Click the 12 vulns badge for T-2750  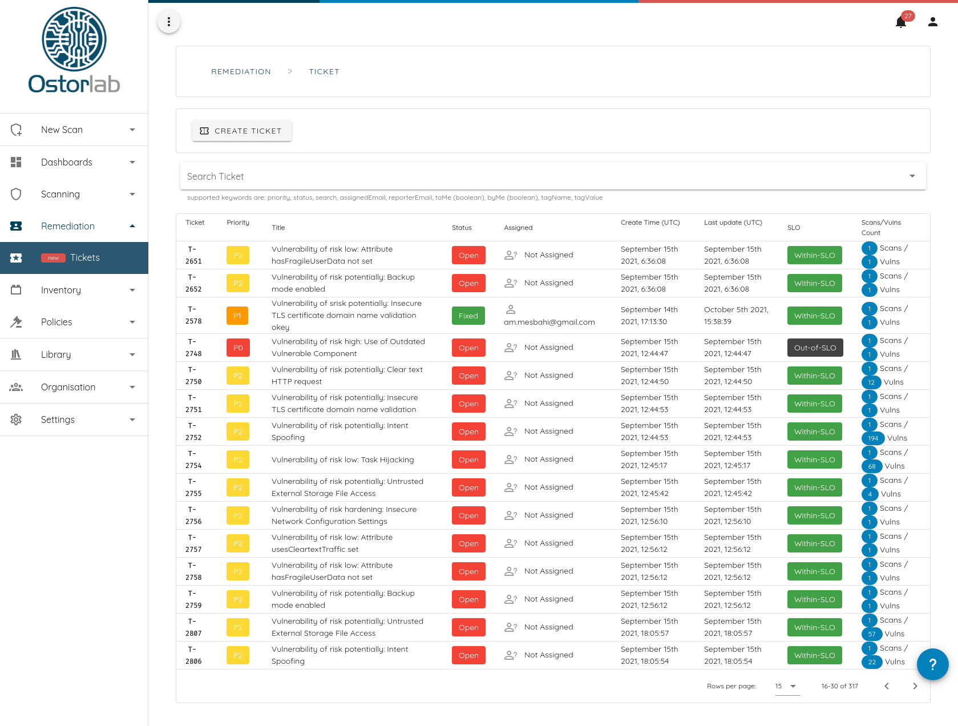[871, 382]
